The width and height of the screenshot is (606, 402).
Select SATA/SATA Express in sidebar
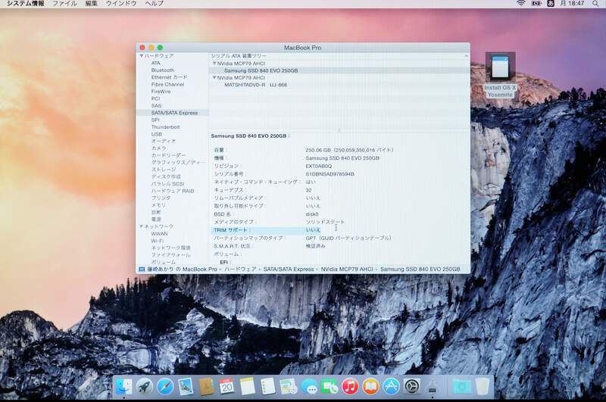pos(173,113)
